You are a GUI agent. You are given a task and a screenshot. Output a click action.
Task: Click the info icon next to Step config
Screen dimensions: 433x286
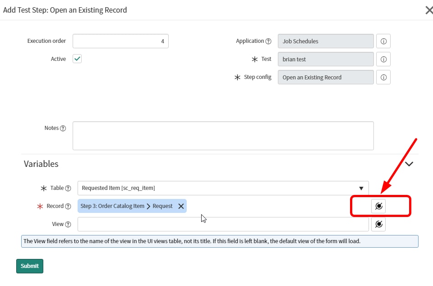pos(383,77)
